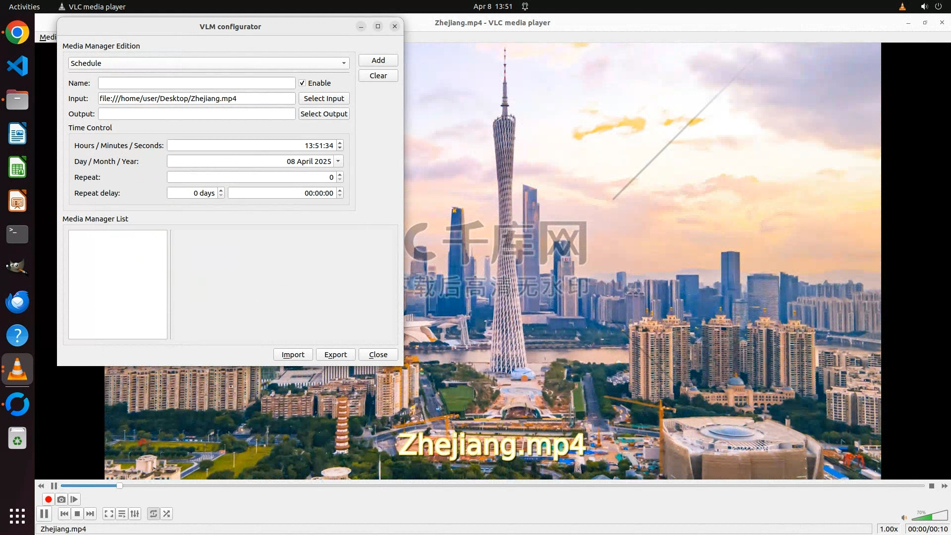Image resolution: width=951 pixels, height=535 pixels.
Task: Click the Name input field
Action: pos(197,83)
